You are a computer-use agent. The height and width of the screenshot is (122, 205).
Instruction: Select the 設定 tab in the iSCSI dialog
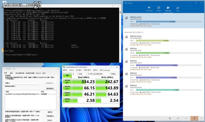pyautogui.click(x=44, y=73)
